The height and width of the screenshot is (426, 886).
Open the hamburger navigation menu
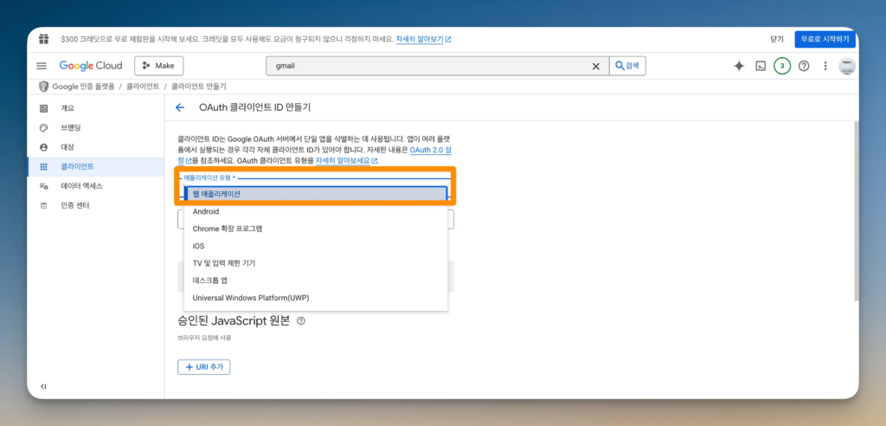click(42, 66)
